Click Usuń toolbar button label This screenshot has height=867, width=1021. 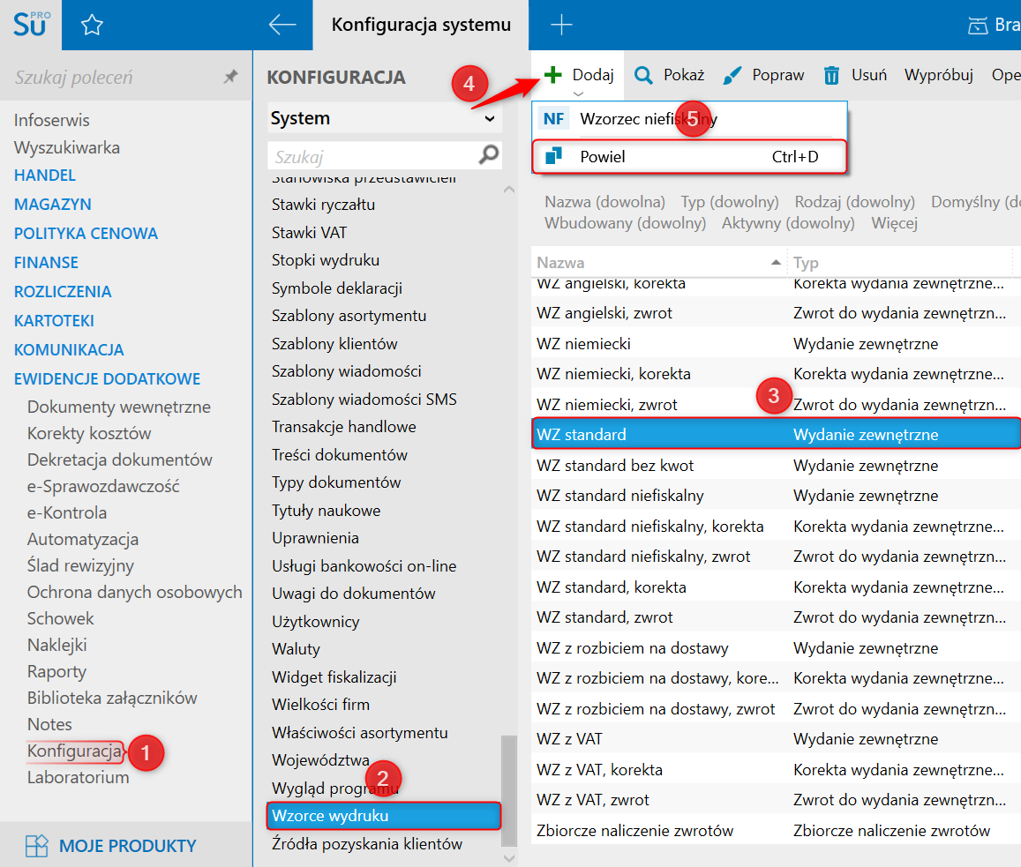(869, 75)
